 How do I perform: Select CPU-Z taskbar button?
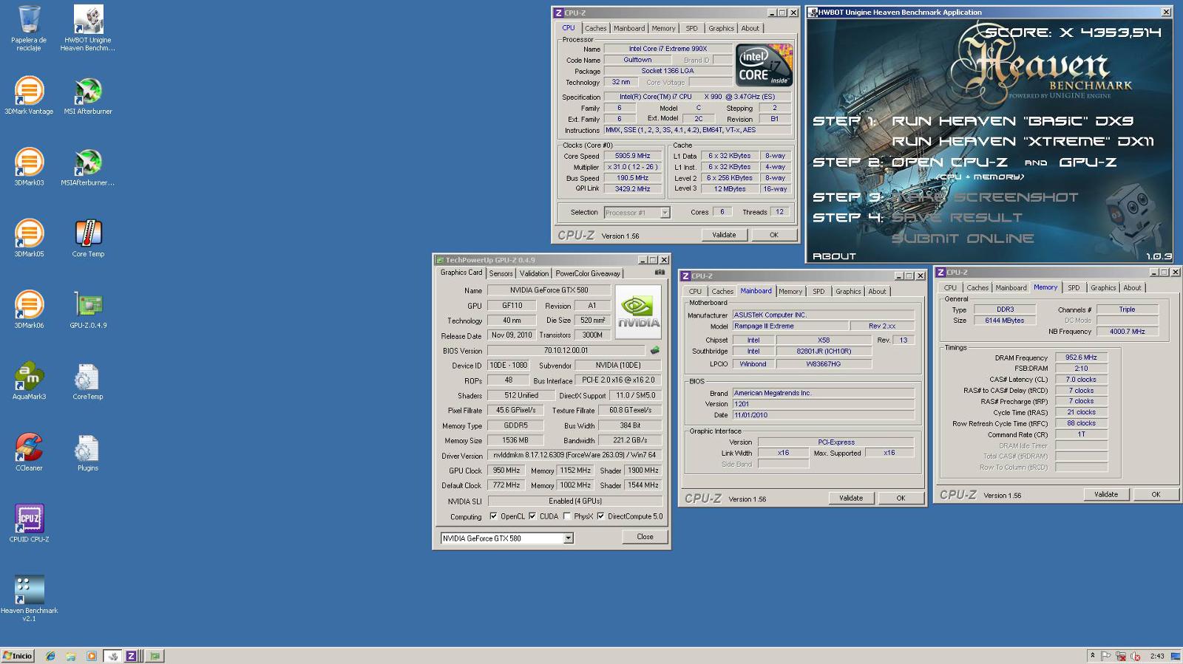point(133,656)
